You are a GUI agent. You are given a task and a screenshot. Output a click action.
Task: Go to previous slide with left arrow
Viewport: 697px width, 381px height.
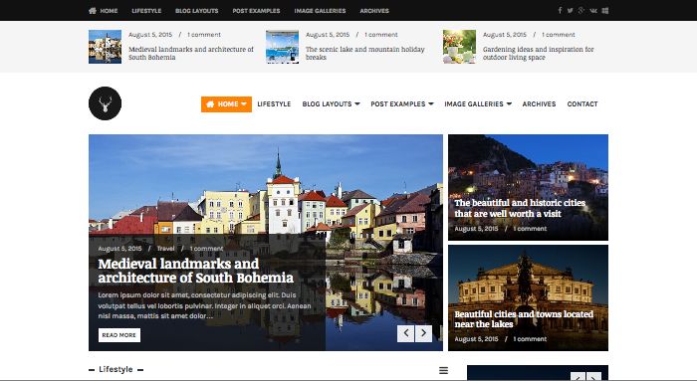click(406, 333)
